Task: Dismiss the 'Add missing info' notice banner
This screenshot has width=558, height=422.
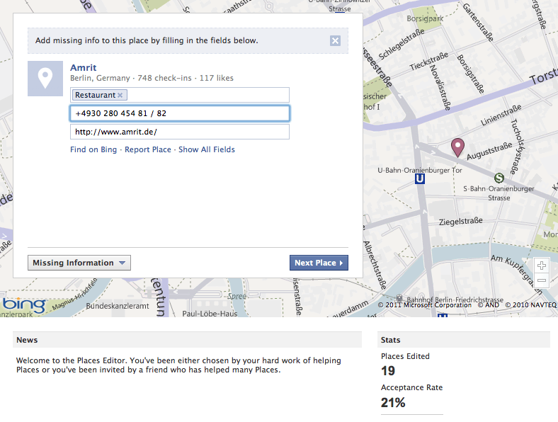Action: (335, 40)
